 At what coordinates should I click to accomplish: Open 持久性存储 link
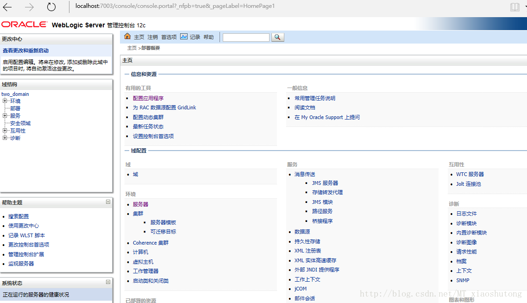click(x=307, y=241)
